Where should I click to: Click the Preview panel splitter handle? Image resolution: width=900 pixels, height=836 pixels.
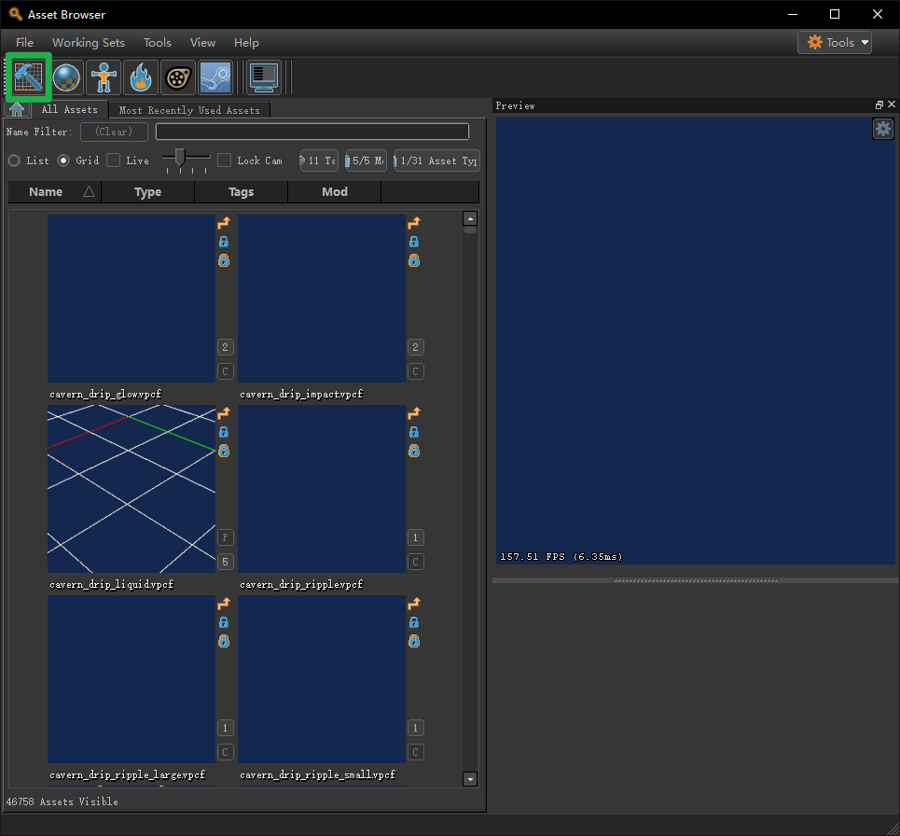pos(695,580)
